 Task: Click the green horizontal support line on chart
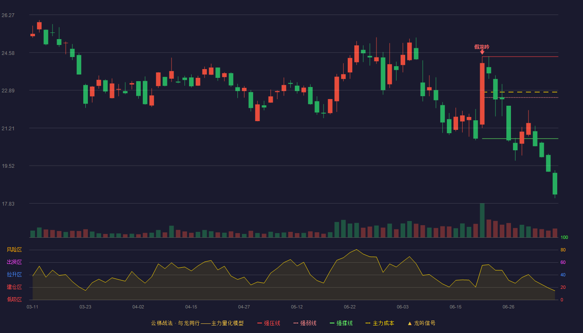(520, 139)
